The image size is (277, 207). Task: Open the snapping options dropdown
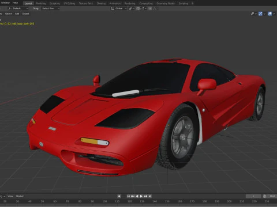143,9
